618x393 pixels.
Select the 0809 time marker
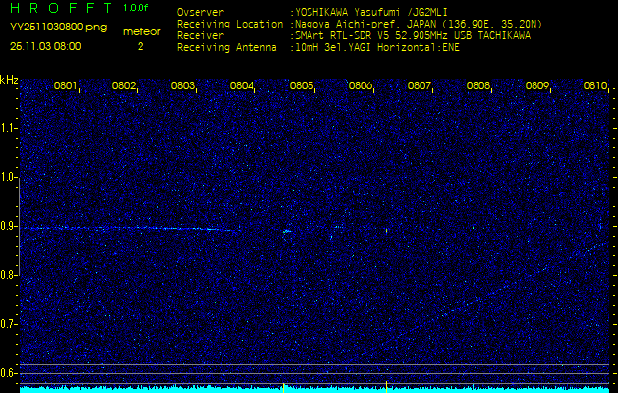537,86
